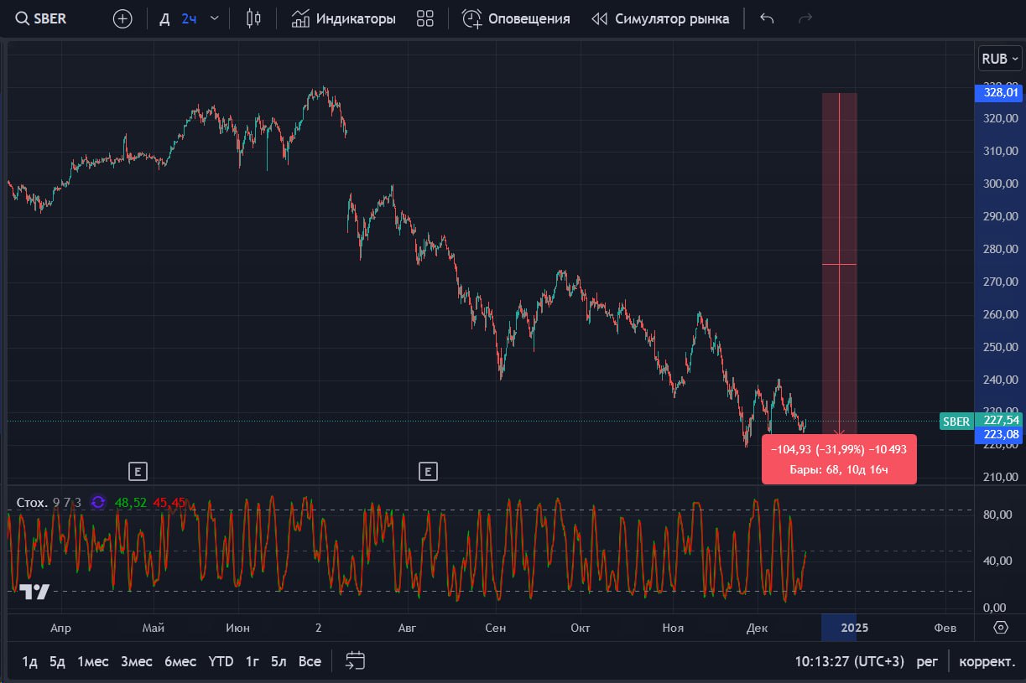Click the Стох. indicator label

[32, 503]
